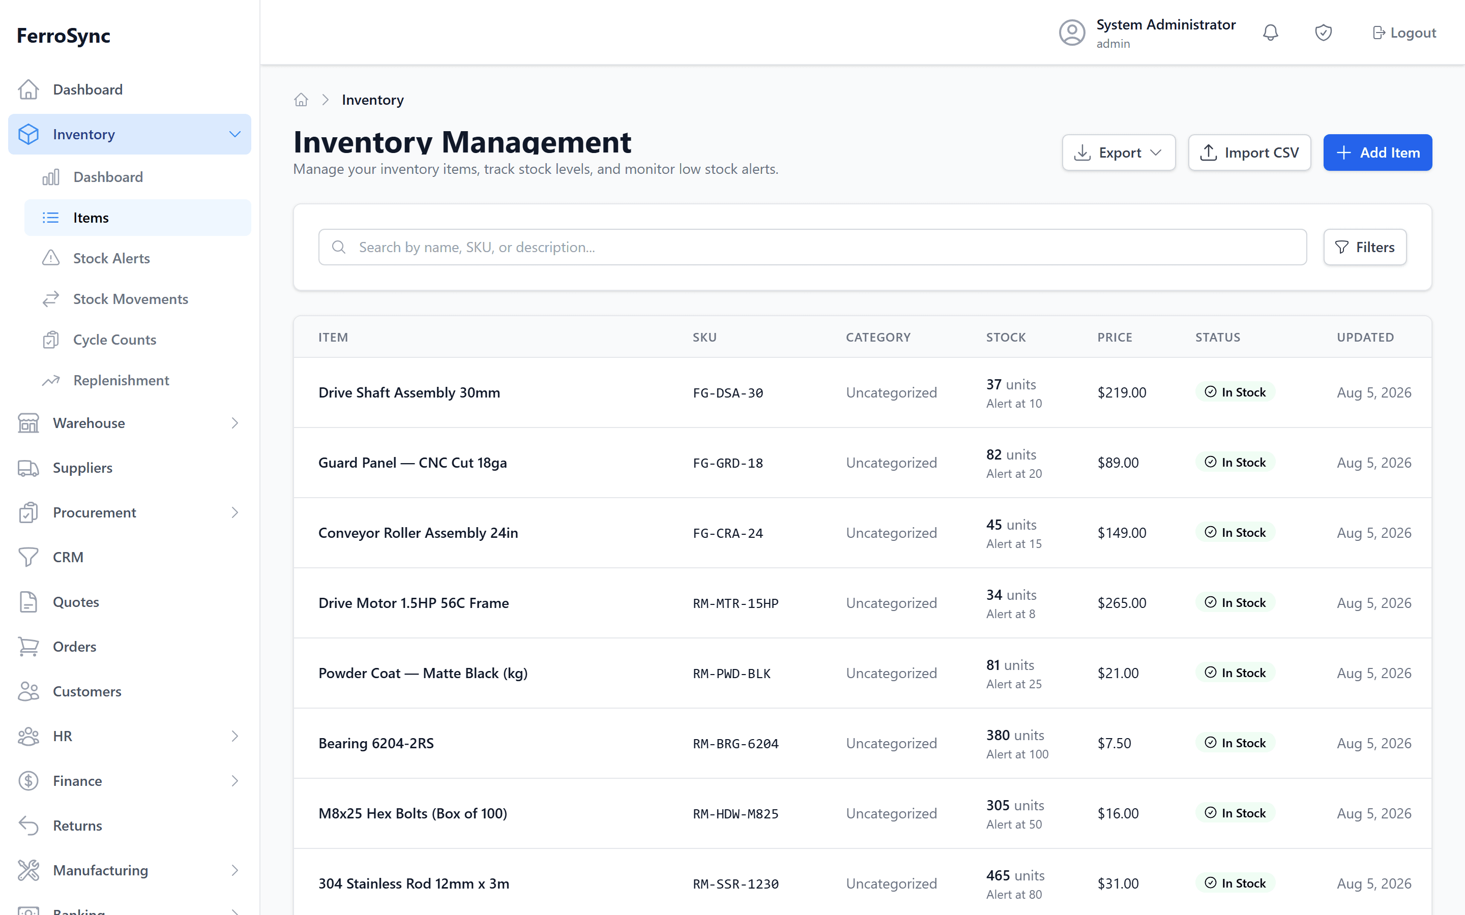Focus the search by name or SKU field
Image resolution: width=1465 pixels, height=915 pixels.
pyautogui.click(x=812, y=247)
